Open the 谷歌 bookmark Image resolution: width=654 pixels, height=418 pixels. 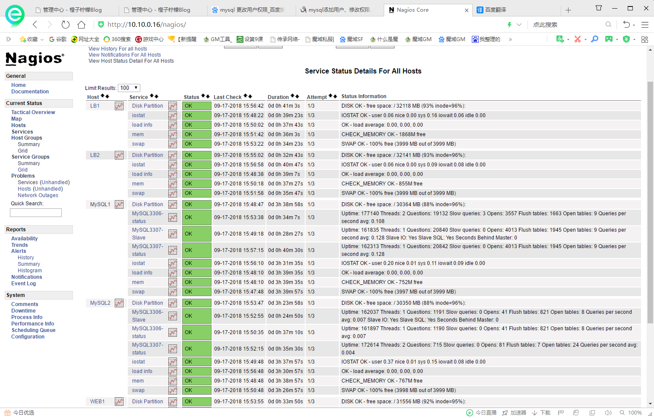tap(58, 39)
